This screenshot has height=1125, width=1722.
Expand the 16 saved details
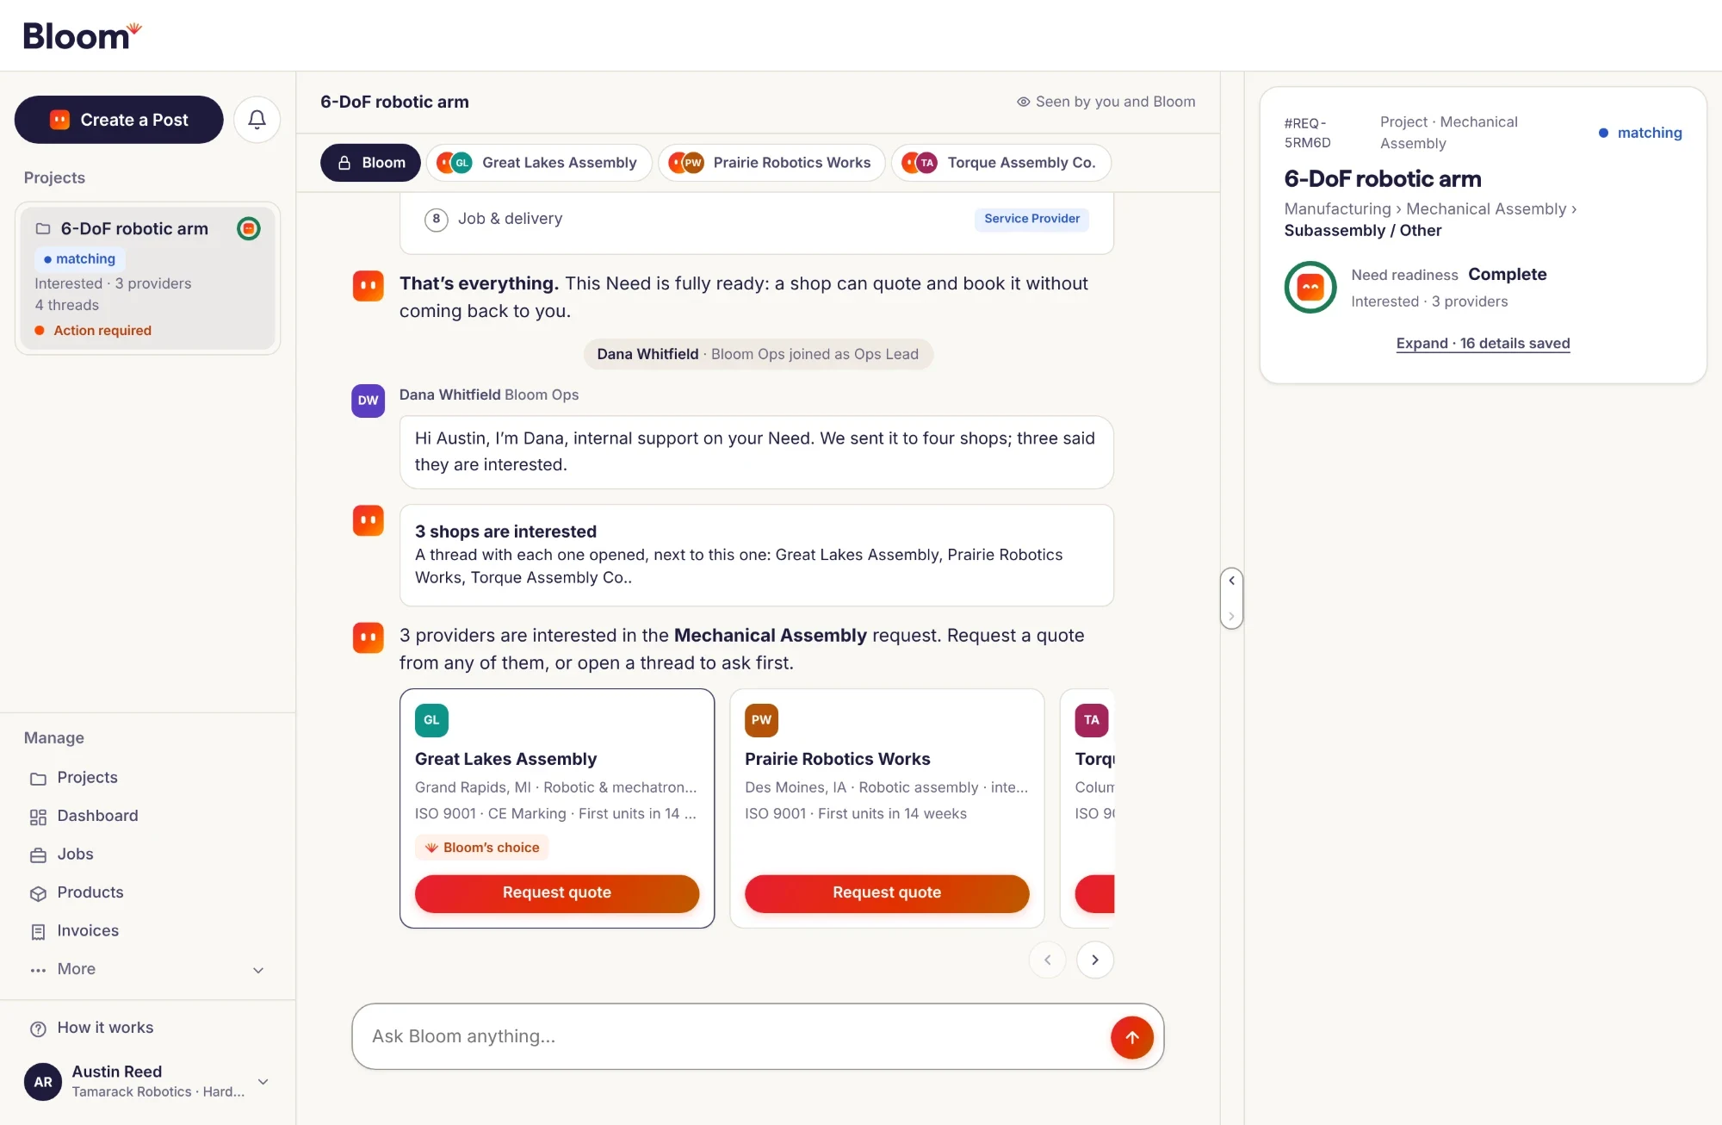1483,343
